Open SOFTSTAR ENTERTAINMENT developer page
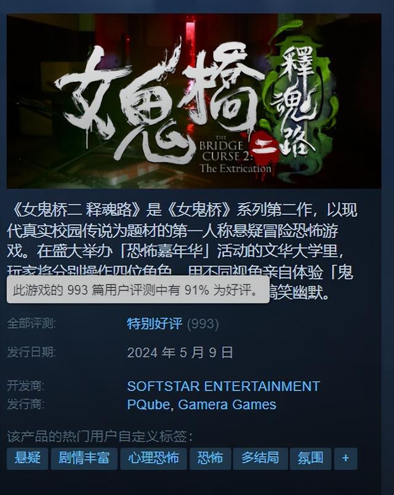Viewport: 394px width, 495px height. (223, 386)
